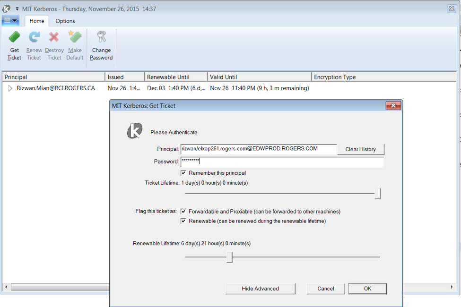Image resolution: width=461 pixels, height=307 pixels.
Task: Click the Renewable Lifetime slider handle
Action: coord(230,257)
